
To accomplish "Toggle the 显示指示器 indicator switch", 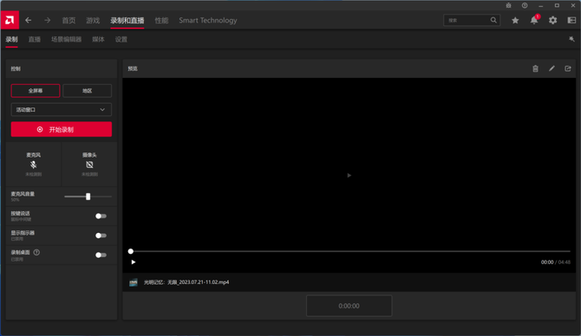I will pos(101,236).
